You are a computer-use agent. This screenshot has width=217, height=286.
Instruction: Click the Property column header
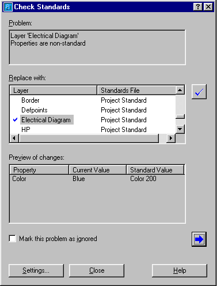click(x=39, y=170)
